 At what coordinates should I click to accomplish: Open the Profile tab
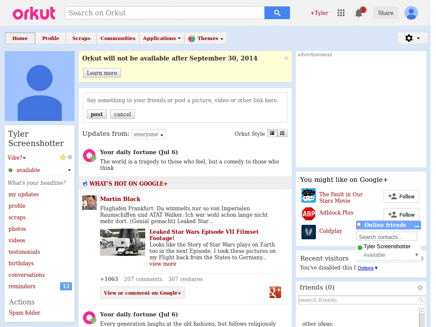pyautogui.click(x=51, y=38)
